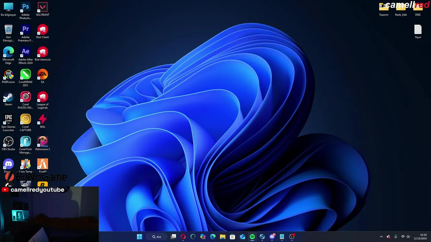Image resolution: width=431 pixels, height=242 pixels.
Task: Select the Tasarım folder on desktop
Action: tap(384, 9)
